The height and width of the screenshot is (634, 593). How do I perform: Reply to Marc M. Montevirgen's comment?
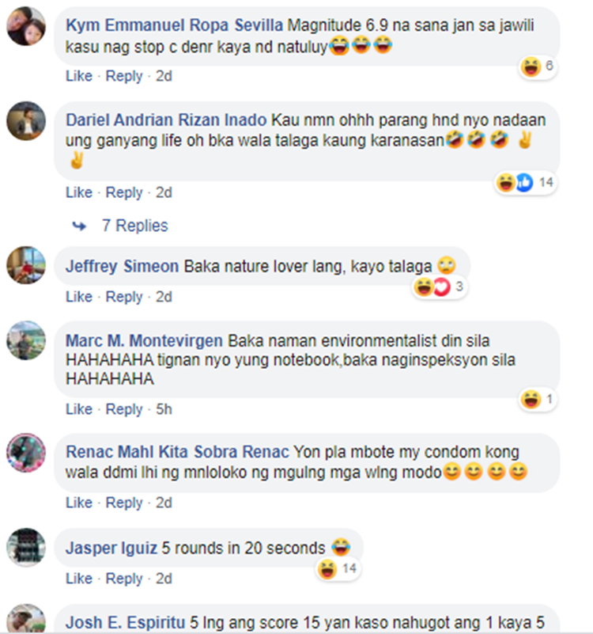pos(124,409)
